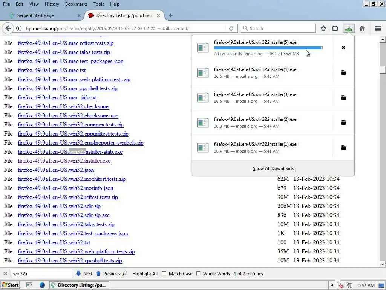The width and height of the screenshot is (386, 290).
Task: Click Directory Listing taskbar button
Action: (80, 285)
